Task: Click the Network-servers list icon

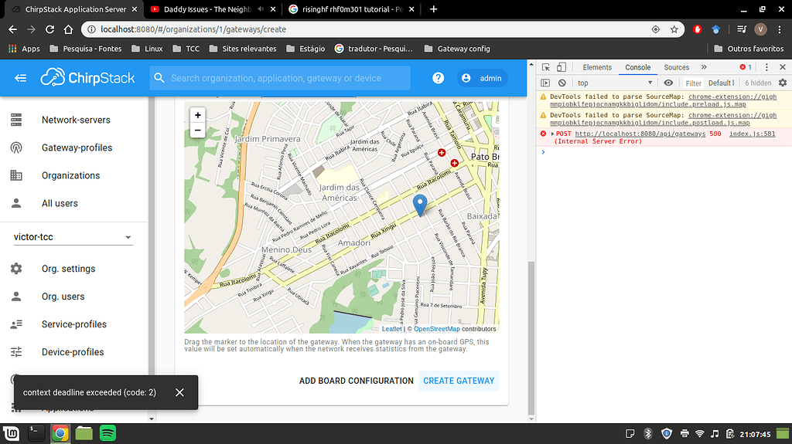Action: (16, 120)
